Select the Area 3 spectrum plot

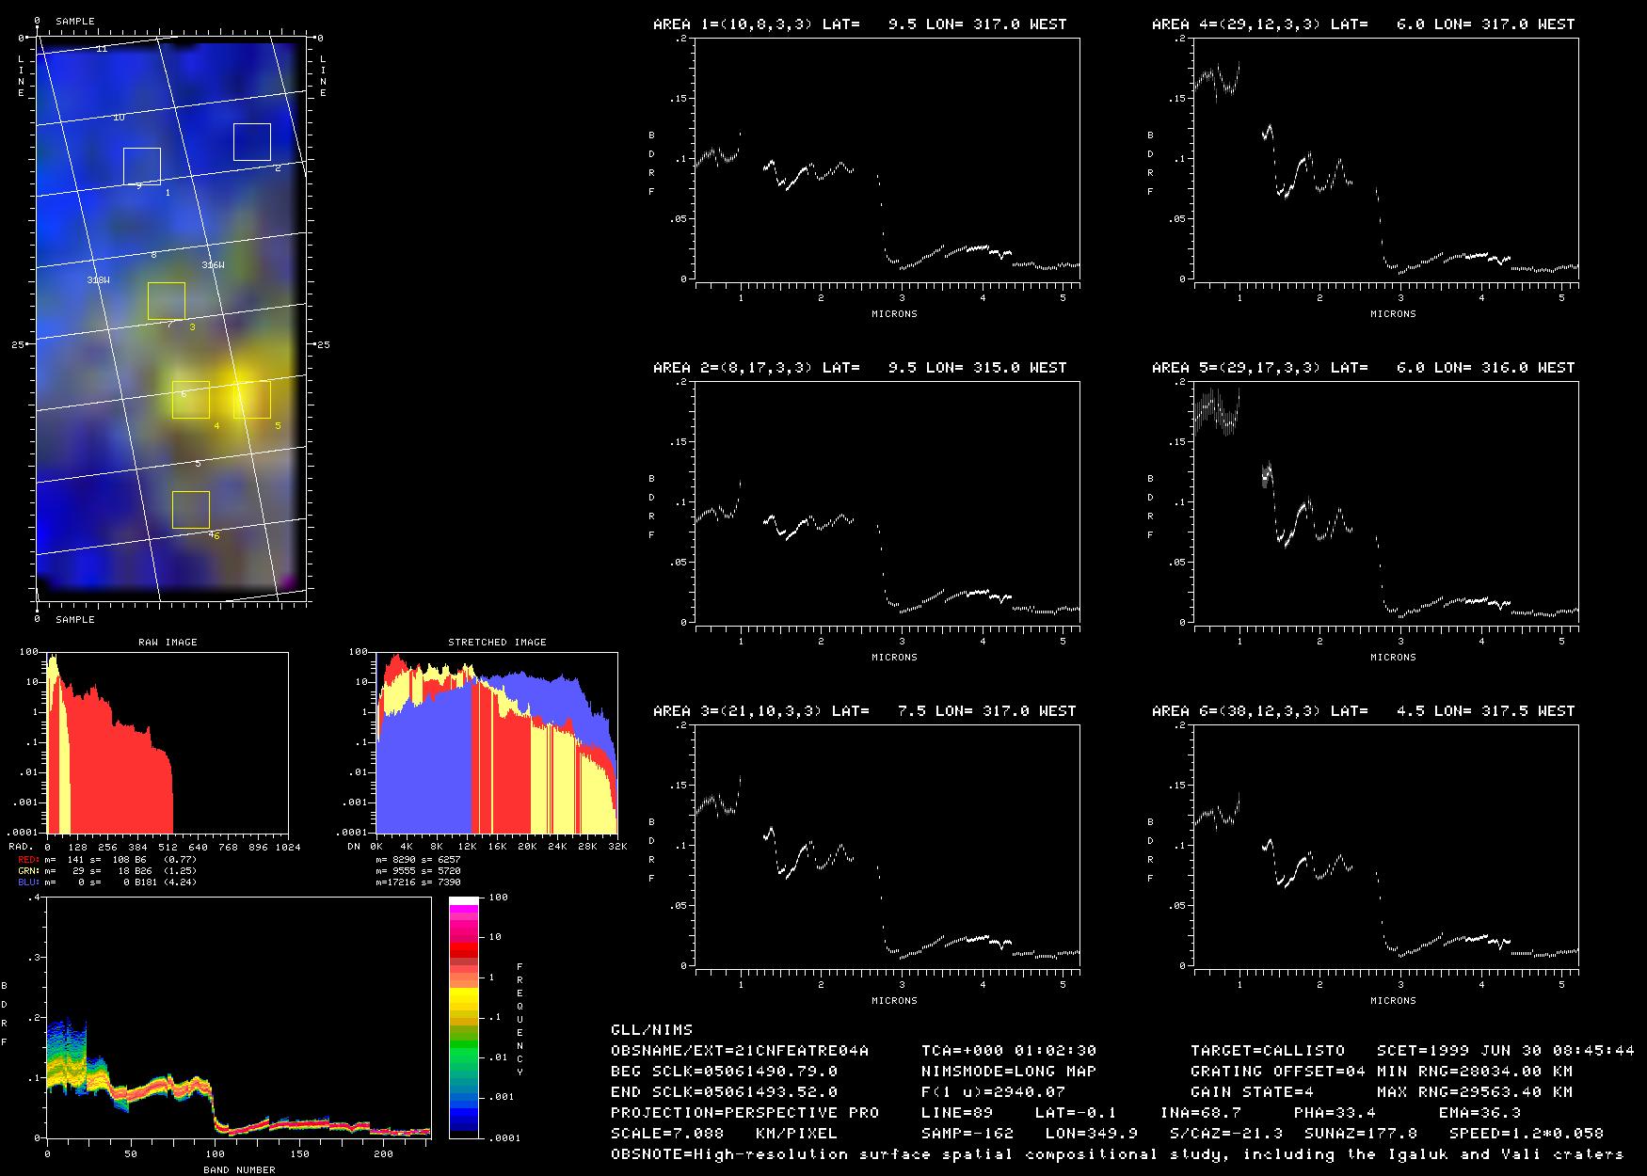887,846
